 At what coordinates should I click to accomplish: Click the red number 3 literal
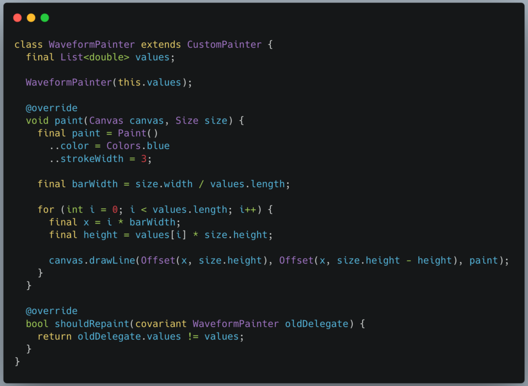click(144, 159)
